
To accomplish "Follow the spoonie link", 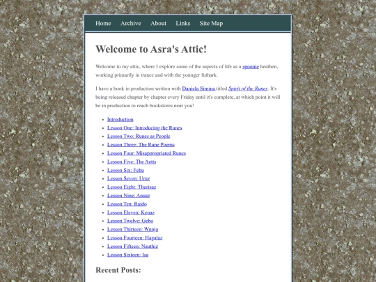I will pos(251,66).
